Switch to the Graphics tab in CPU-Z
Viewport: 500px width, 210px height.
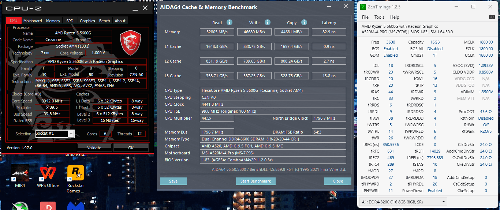coord(87,21)
